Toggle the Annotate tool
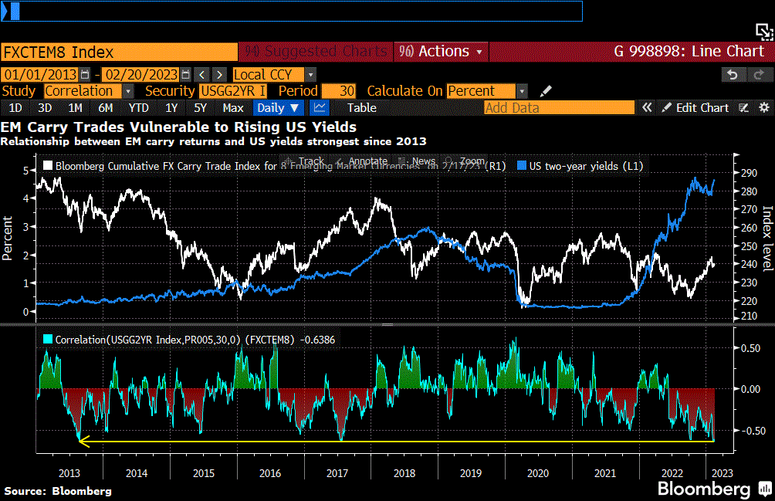The height and width of the screenshot is (501, 775). point(362,161)
